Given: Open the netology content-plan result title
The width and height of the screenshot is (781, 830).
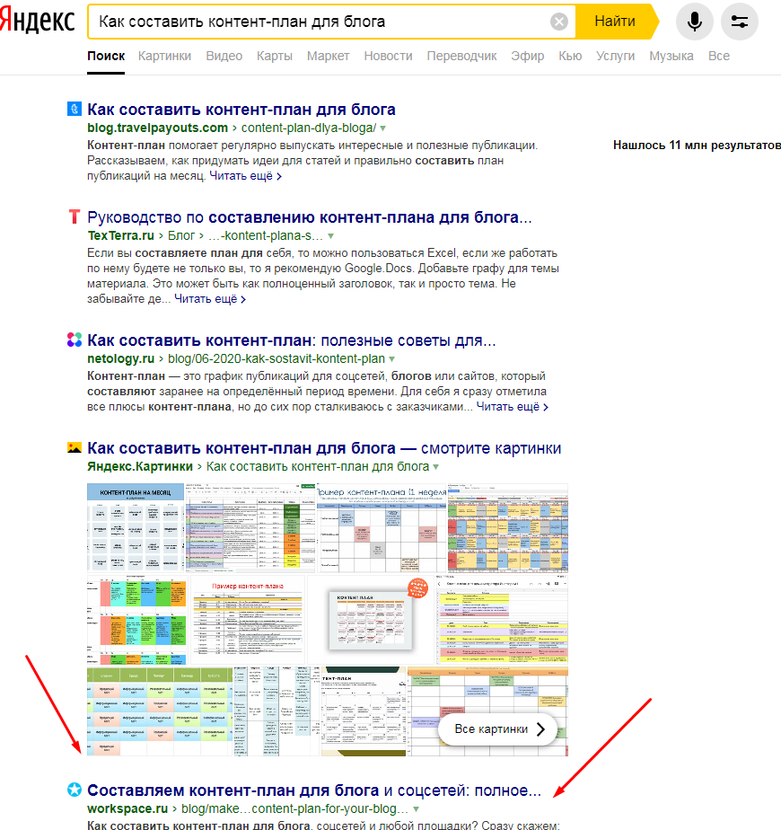Looking at the screenshot, I should (x=292, y=340).
